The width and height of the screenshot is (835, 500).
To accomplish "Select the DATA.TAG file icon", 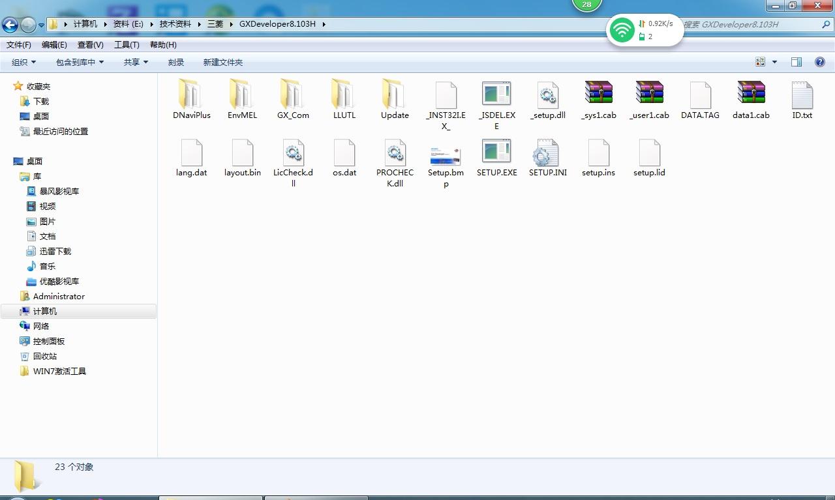I will (700, 95).
